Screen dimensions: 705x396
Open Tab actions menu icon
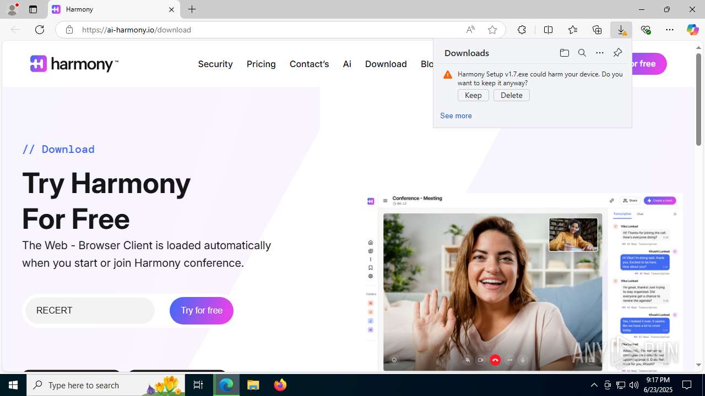point(33,9)
